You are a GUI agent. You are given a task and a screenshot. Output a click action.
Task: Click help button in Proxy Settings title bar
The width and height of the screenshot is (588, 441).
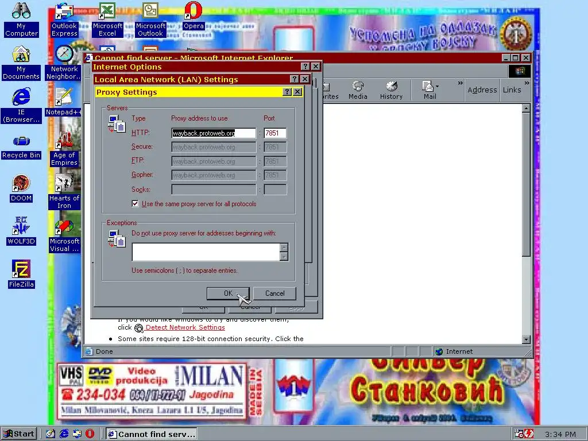[287, 92]
